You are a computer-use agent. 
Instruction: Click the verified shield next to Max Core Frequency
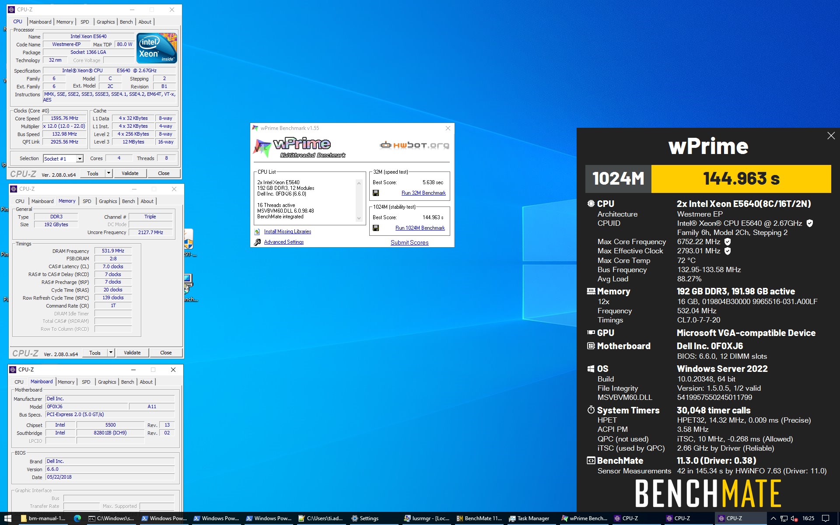pyautogui.click(x=727, y=241)
